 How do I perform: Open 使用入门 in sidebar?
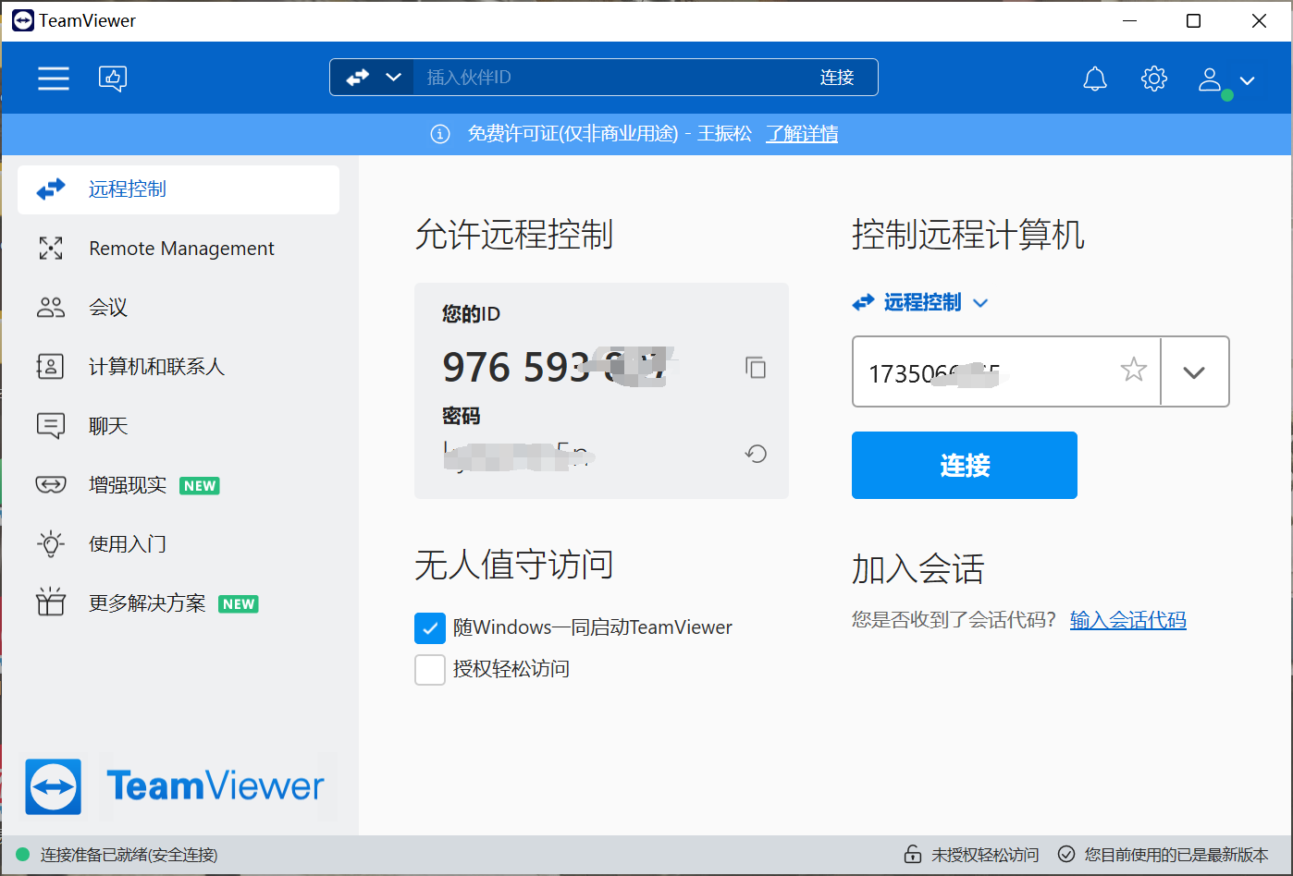179,544
